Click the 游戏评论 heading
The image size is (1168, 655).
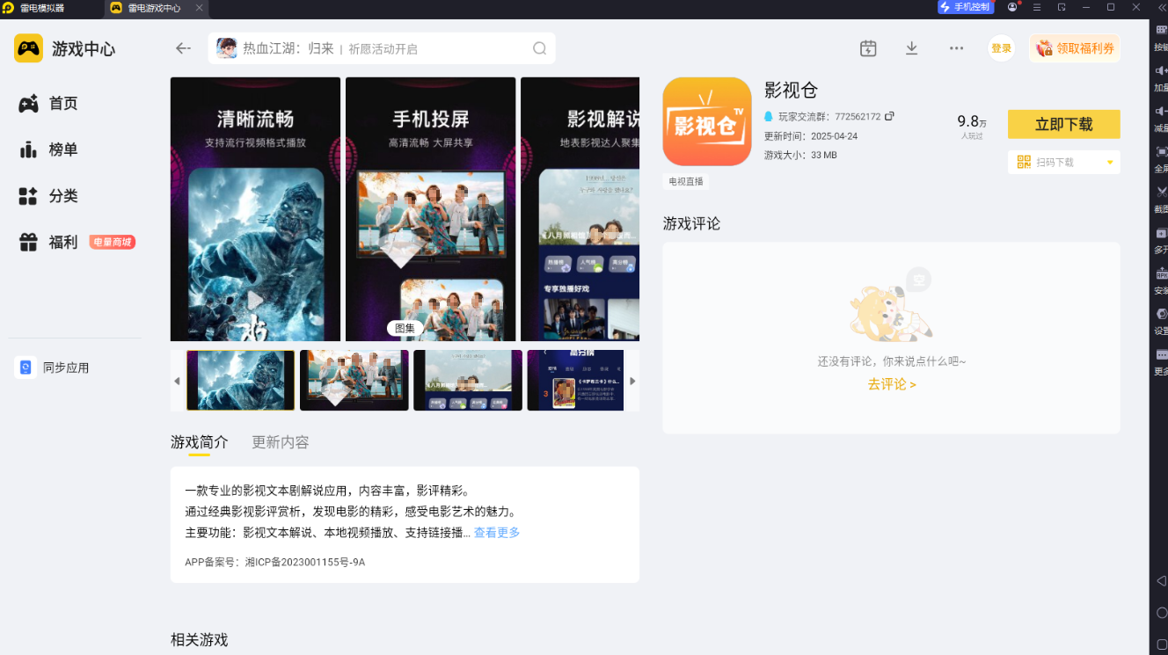[691, 223]
